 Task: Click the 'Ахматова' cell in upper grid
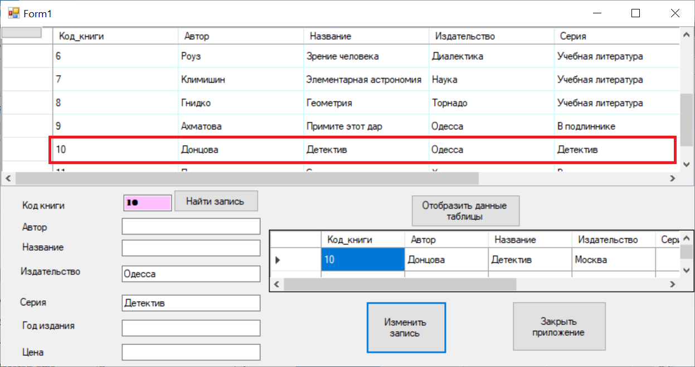point(240,127)
